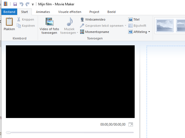
Task: Save project with the floppy disk icon
Action: (15, 4)
